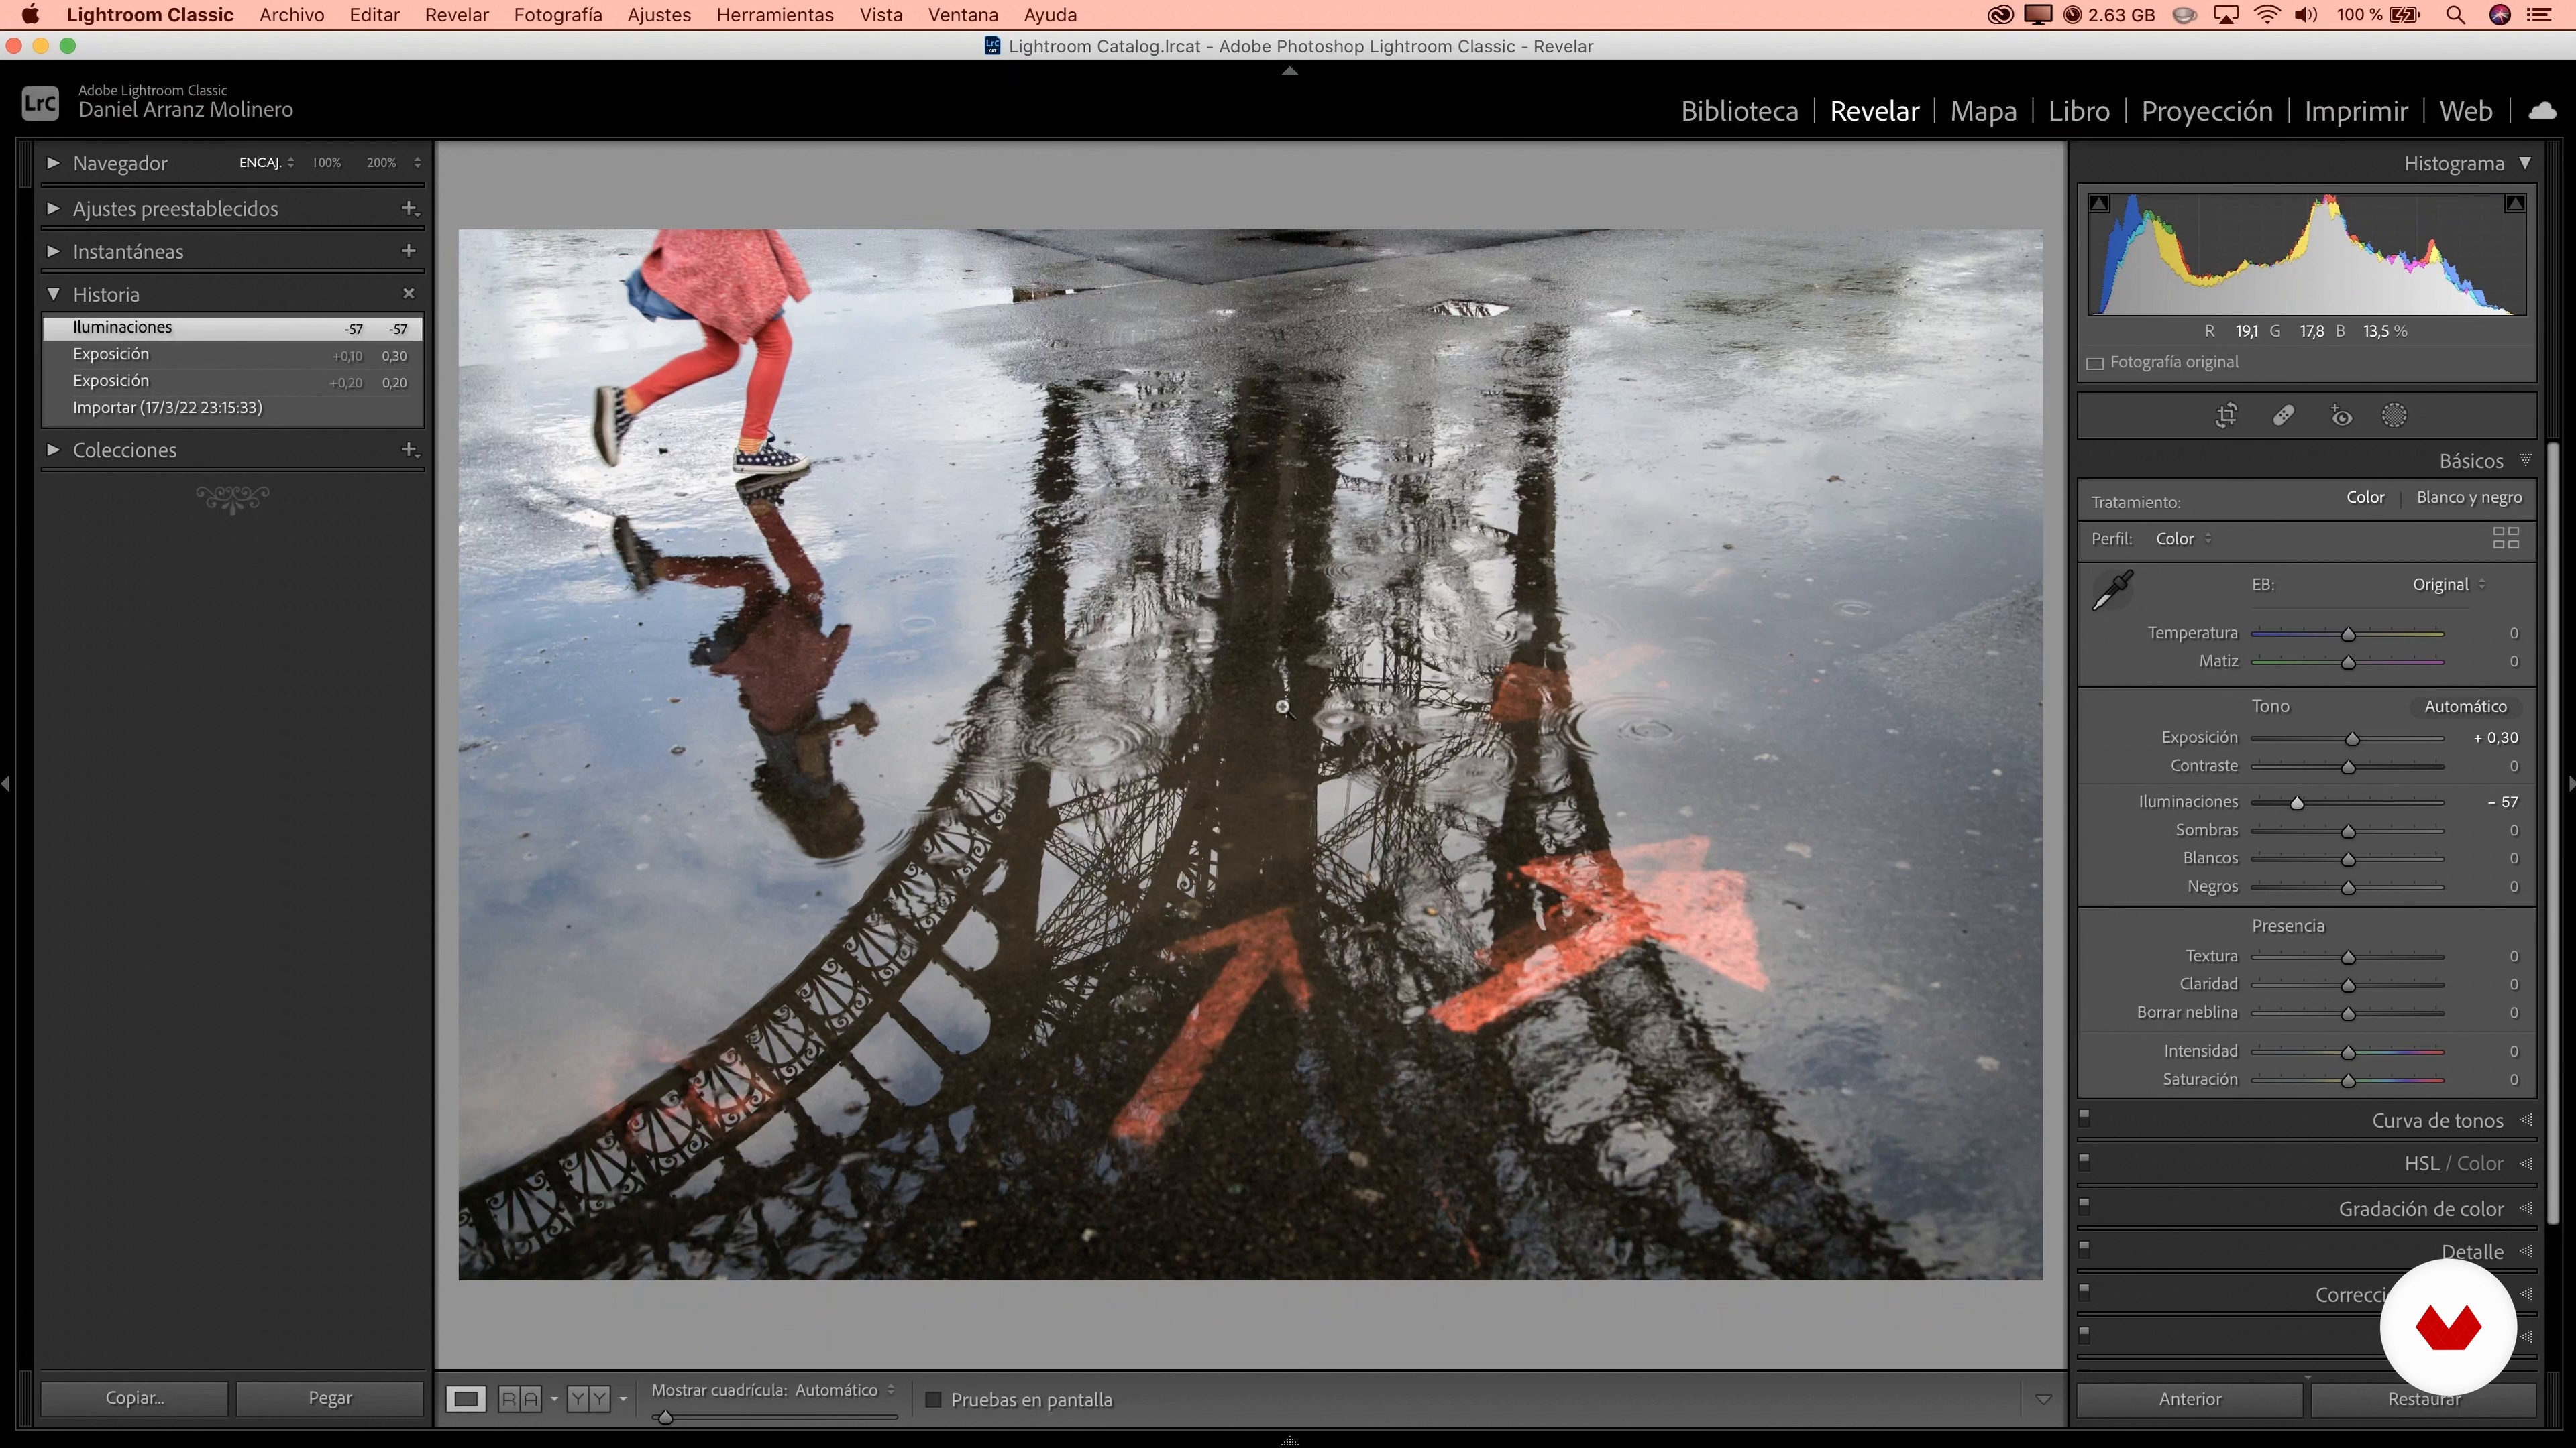Create a new snapshot in Instantáneas
This screenshot has width=2576, height=1448.
click(408, 251)
